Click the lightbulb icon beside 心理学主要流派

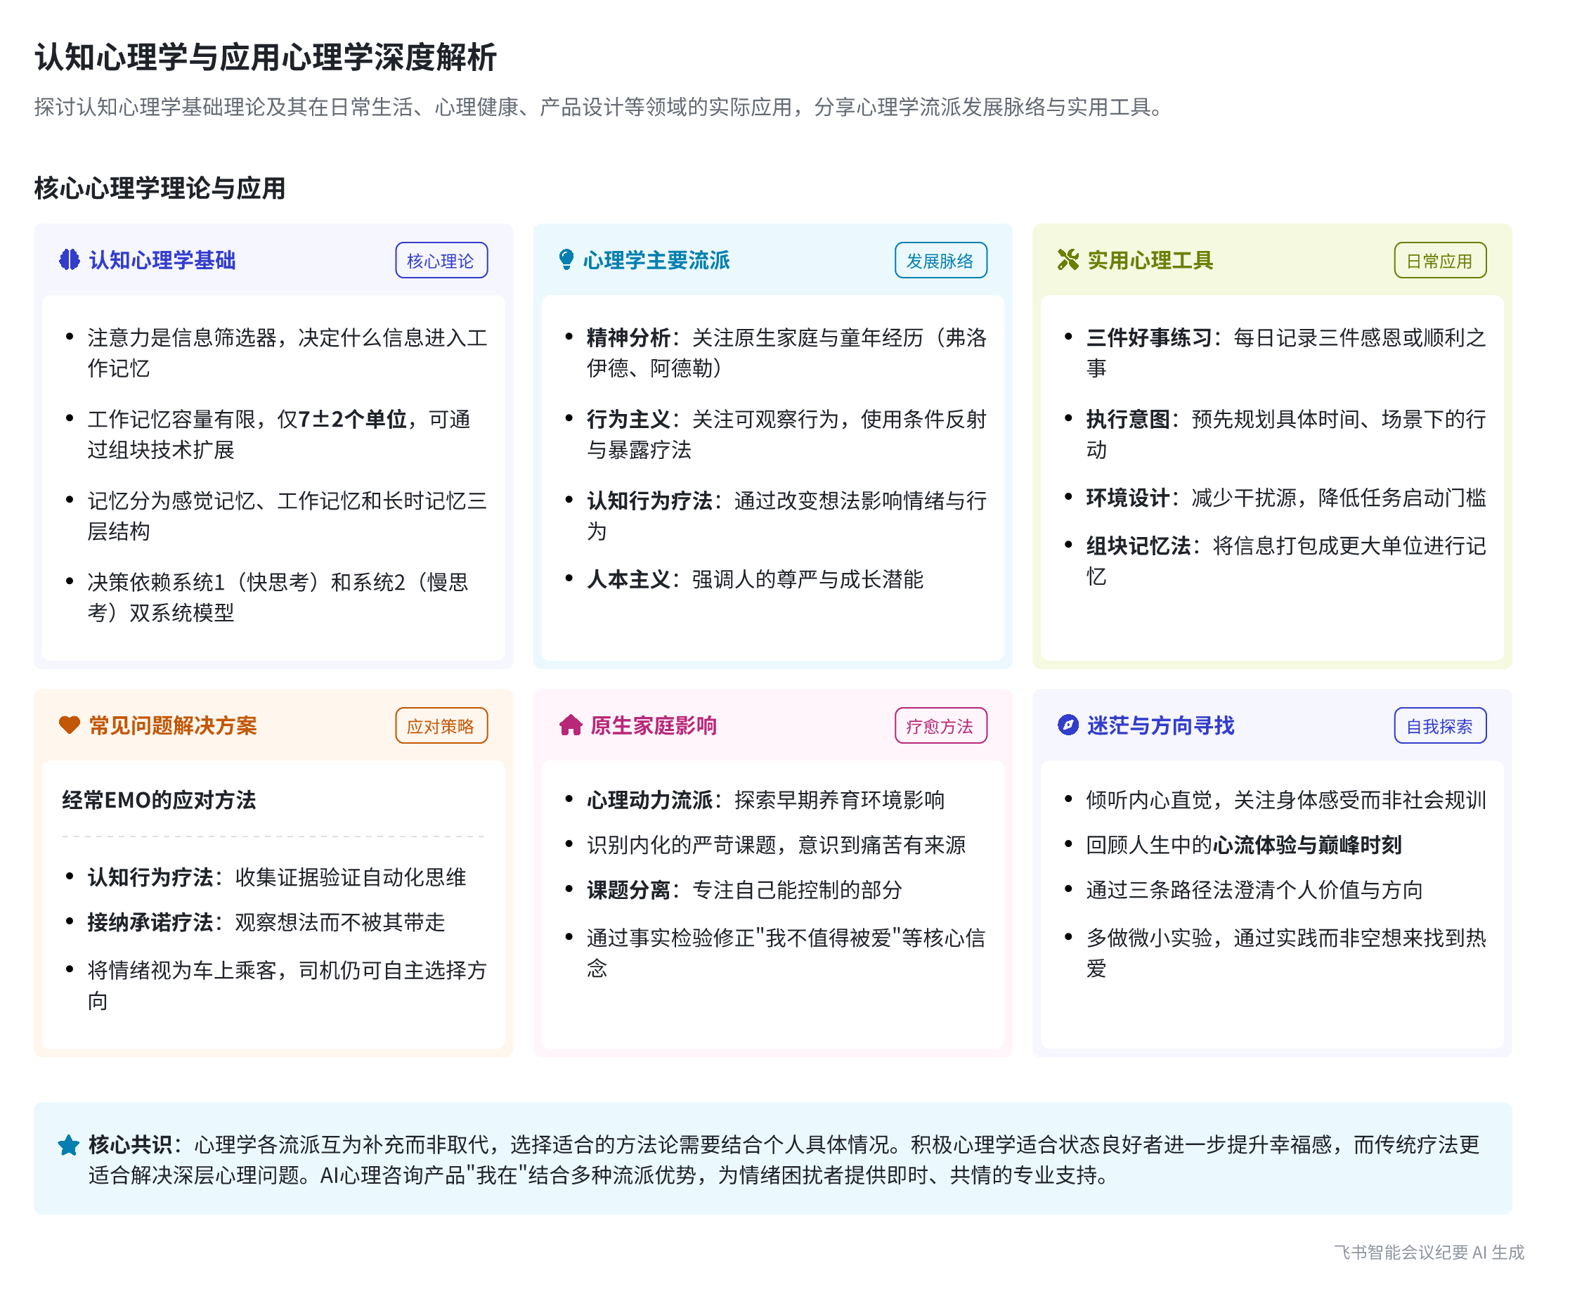pyautogui.click(x=566, y=260)
